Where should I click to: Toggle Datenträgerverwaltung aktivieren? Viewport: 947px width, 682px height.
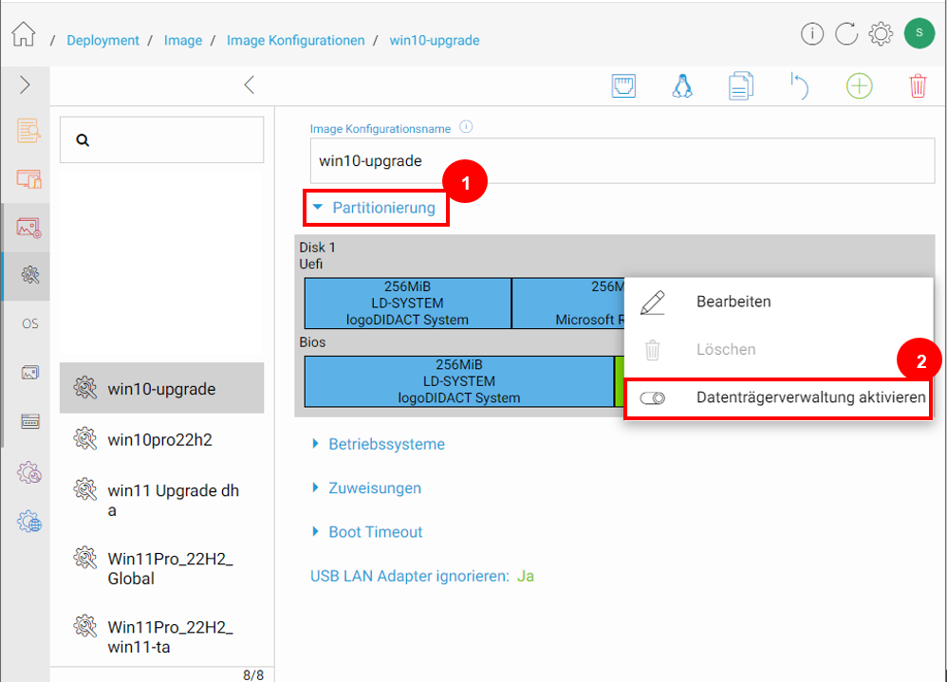(778, 397)
